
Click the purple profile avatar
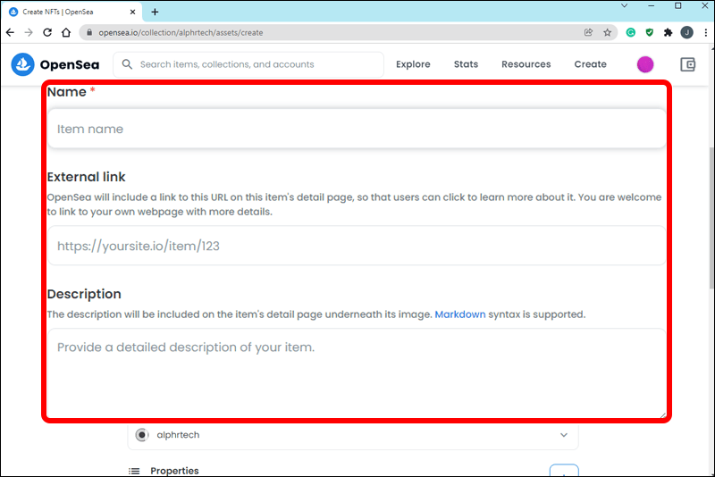pyautogui.click(x=645, y=64)
